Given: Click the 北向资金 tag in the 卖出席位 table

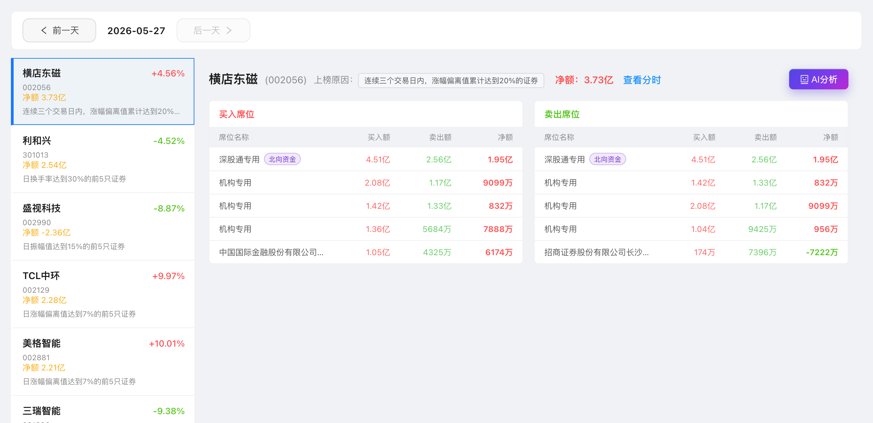Looking at the screenshot, I should click(607, 159).
